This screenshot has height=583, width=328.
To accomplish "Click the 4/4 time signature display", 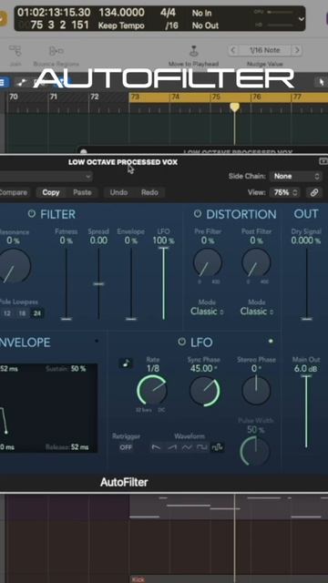I will [x=168, y=12].
